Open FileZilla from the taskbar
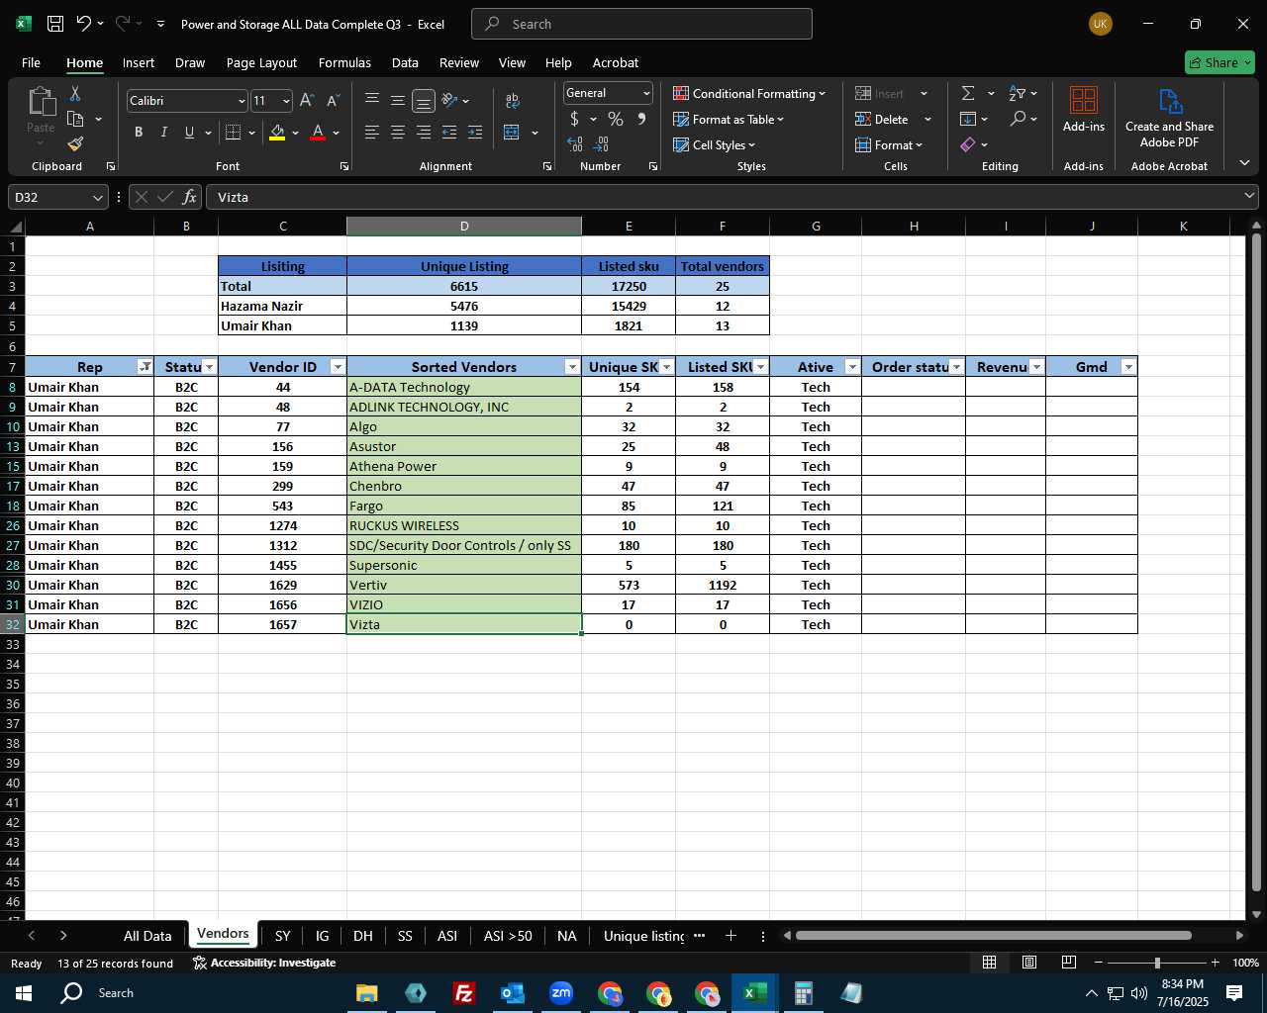 (x=463, y=993)
